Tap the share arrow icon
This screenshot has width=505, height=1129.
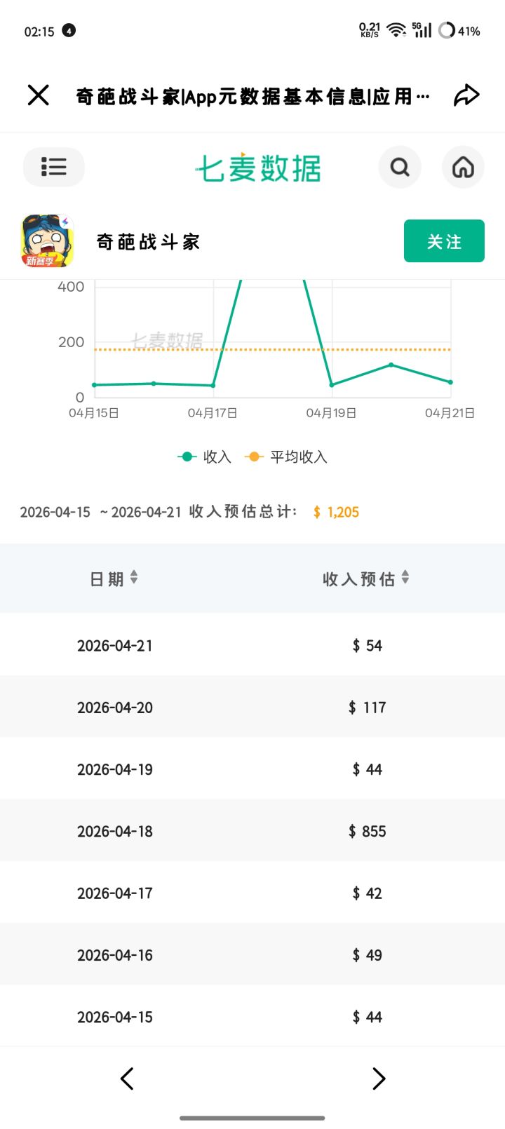coord(466,95)
